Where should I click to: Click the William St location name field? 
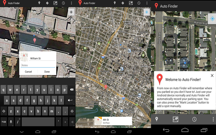tap(42, 58)
